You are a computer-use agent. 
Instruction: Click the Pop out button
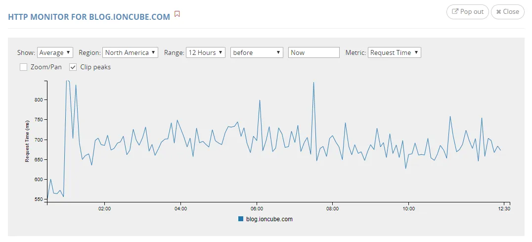pos(467,12)
